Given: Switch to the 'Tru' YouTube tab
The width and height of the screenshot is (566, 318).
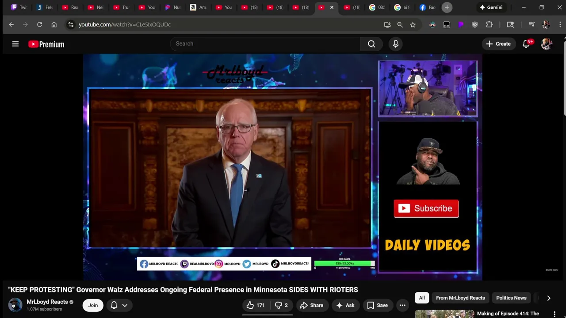Looking at the screenshot, I should click(x=122, y=8).
